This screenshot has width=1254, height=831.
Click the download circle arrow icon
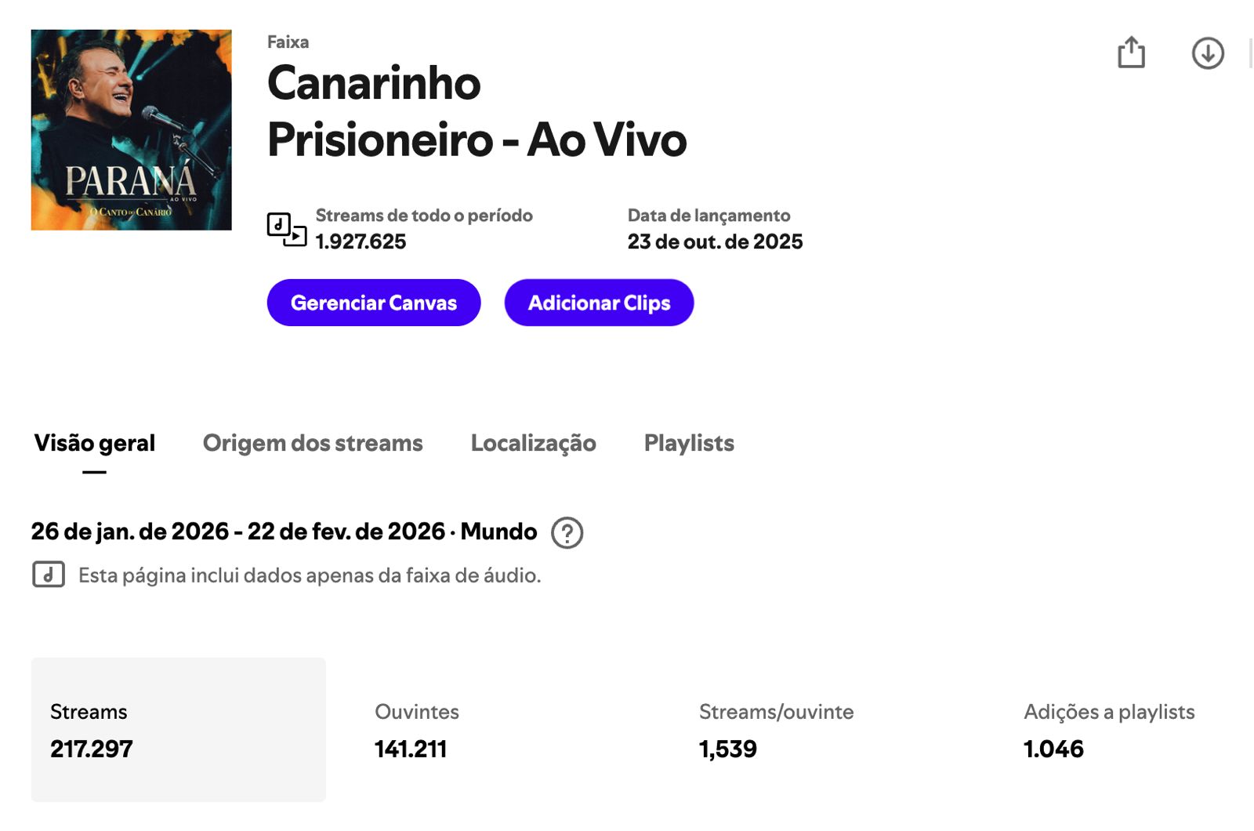(x=1208, y=53)
